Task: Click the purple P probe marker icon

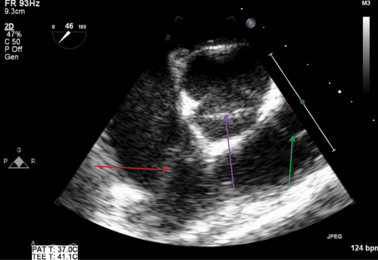Action: (250, 23)
